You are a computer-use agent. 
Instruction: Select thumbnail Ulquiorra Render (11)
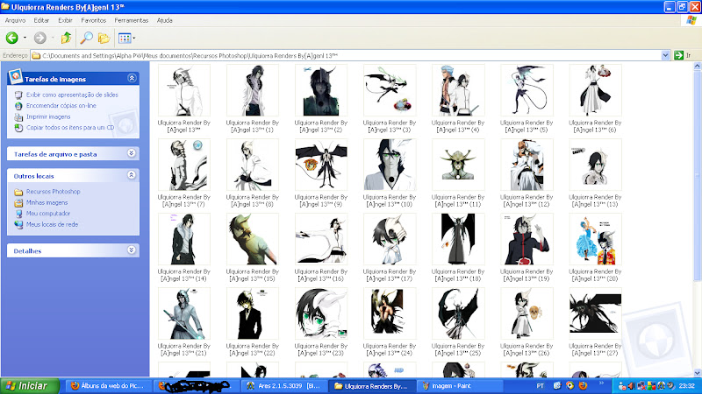[x=458, y=165]
